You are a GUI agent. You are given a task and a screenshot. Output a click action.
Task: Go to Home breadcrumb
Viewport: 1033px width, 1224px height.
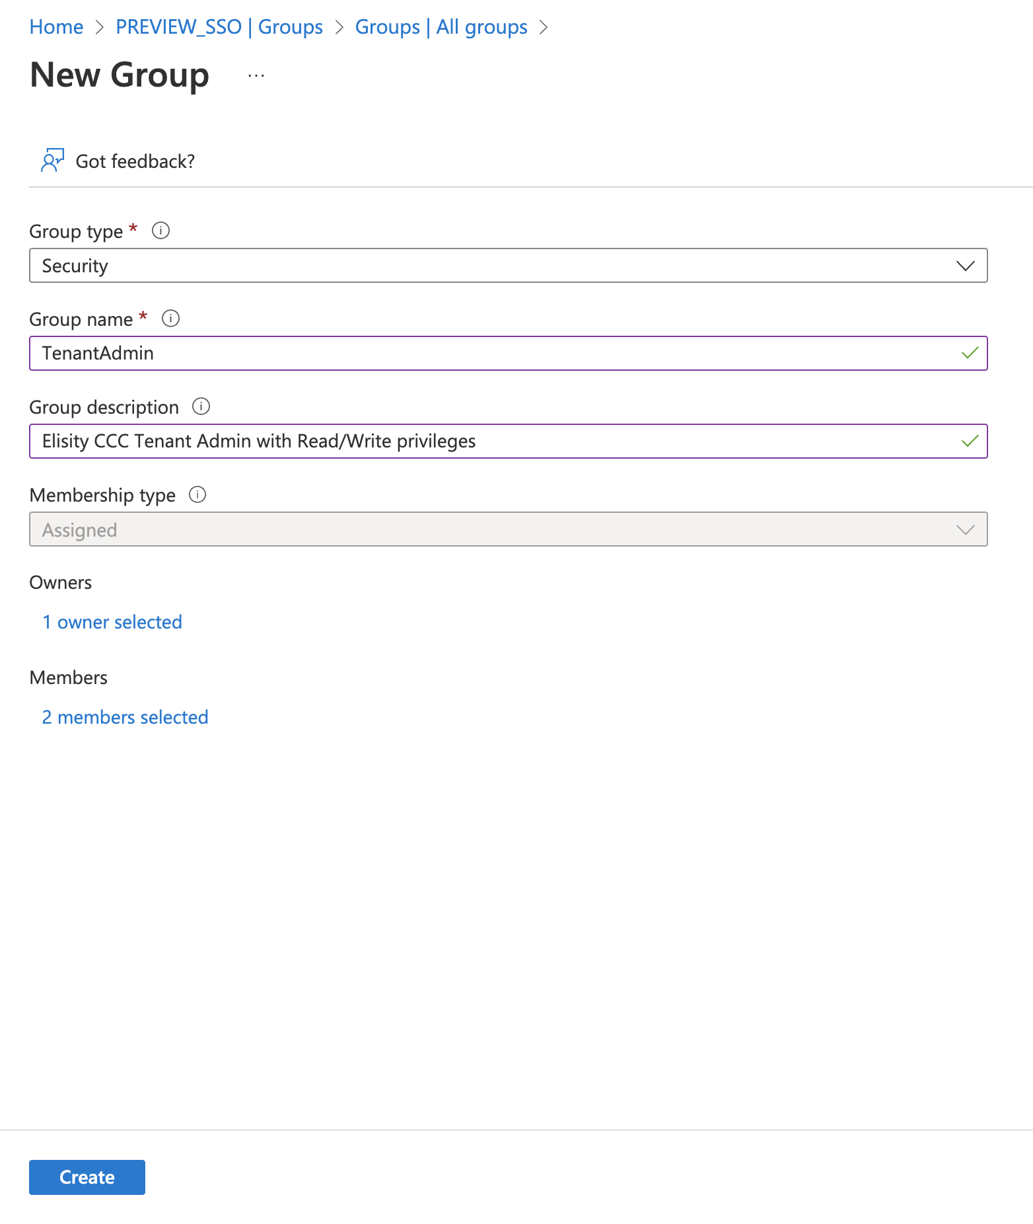pyautogui.click(x=56, y=27)
